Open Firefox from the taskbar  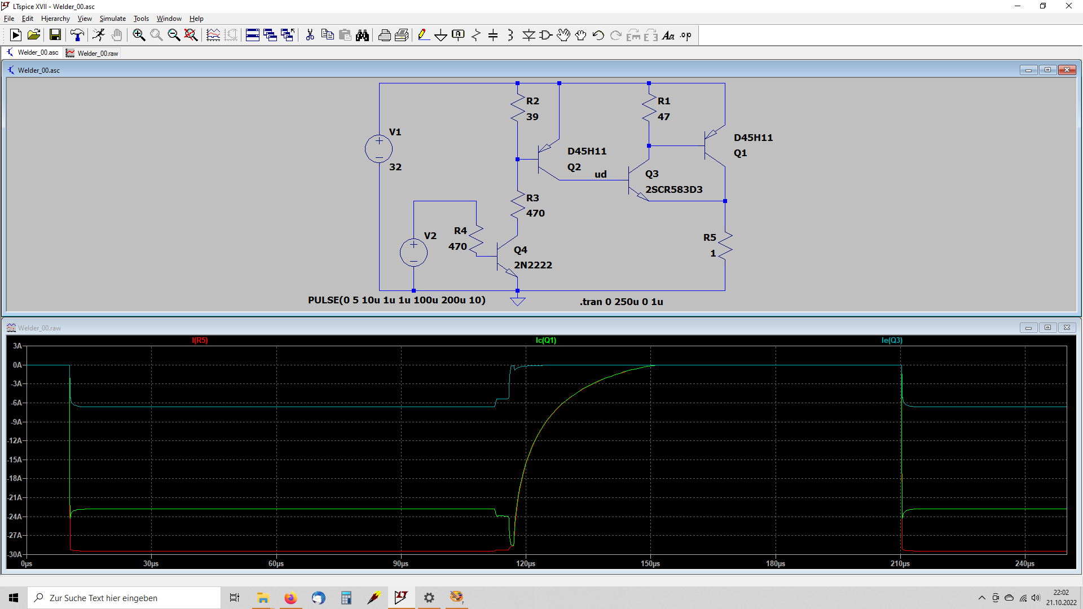click(x=290, y=598)
